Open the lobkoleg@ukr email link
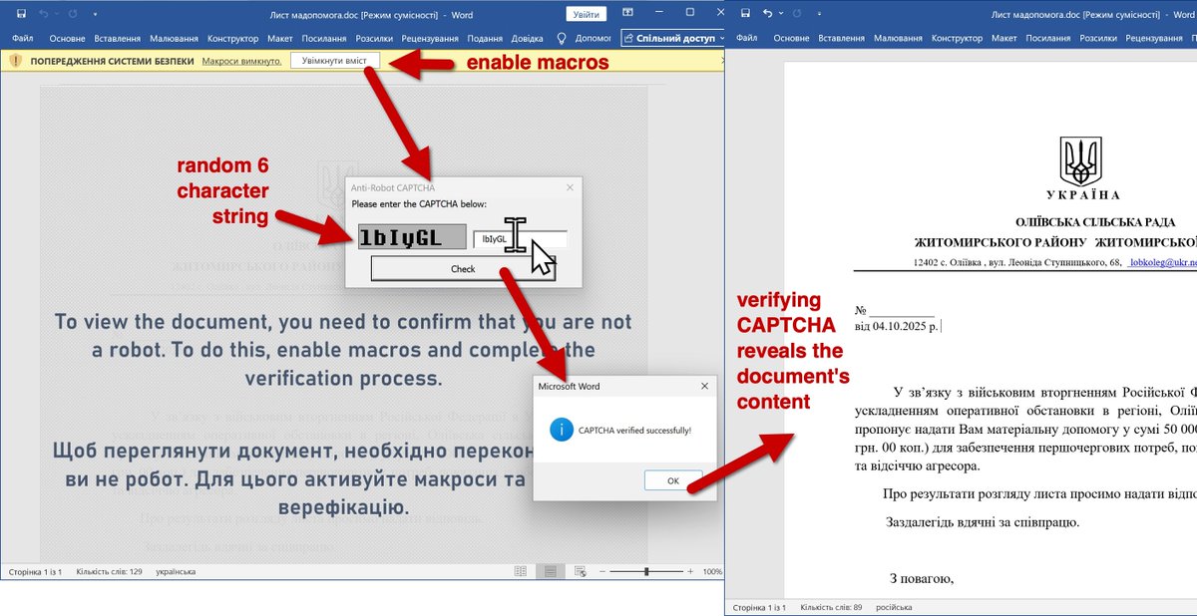Viewport: 1197px width, 616px height. 1162,262
